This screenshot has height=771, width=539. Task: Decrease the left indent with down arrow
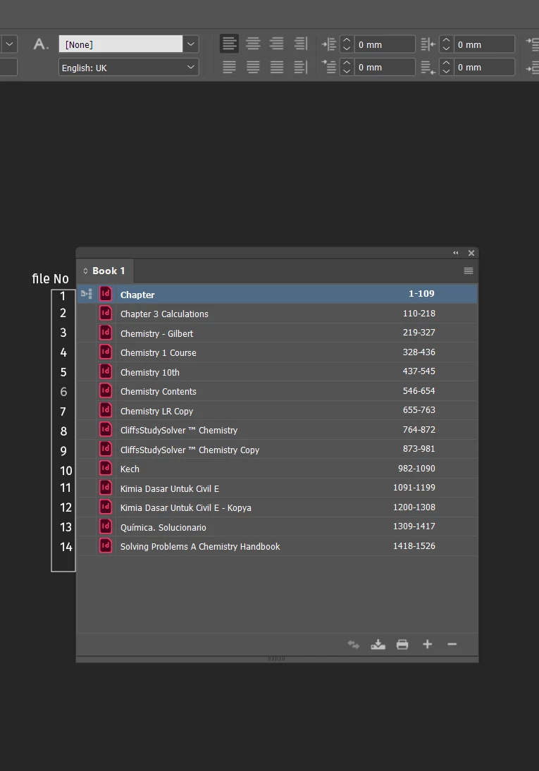coord(347,49)
